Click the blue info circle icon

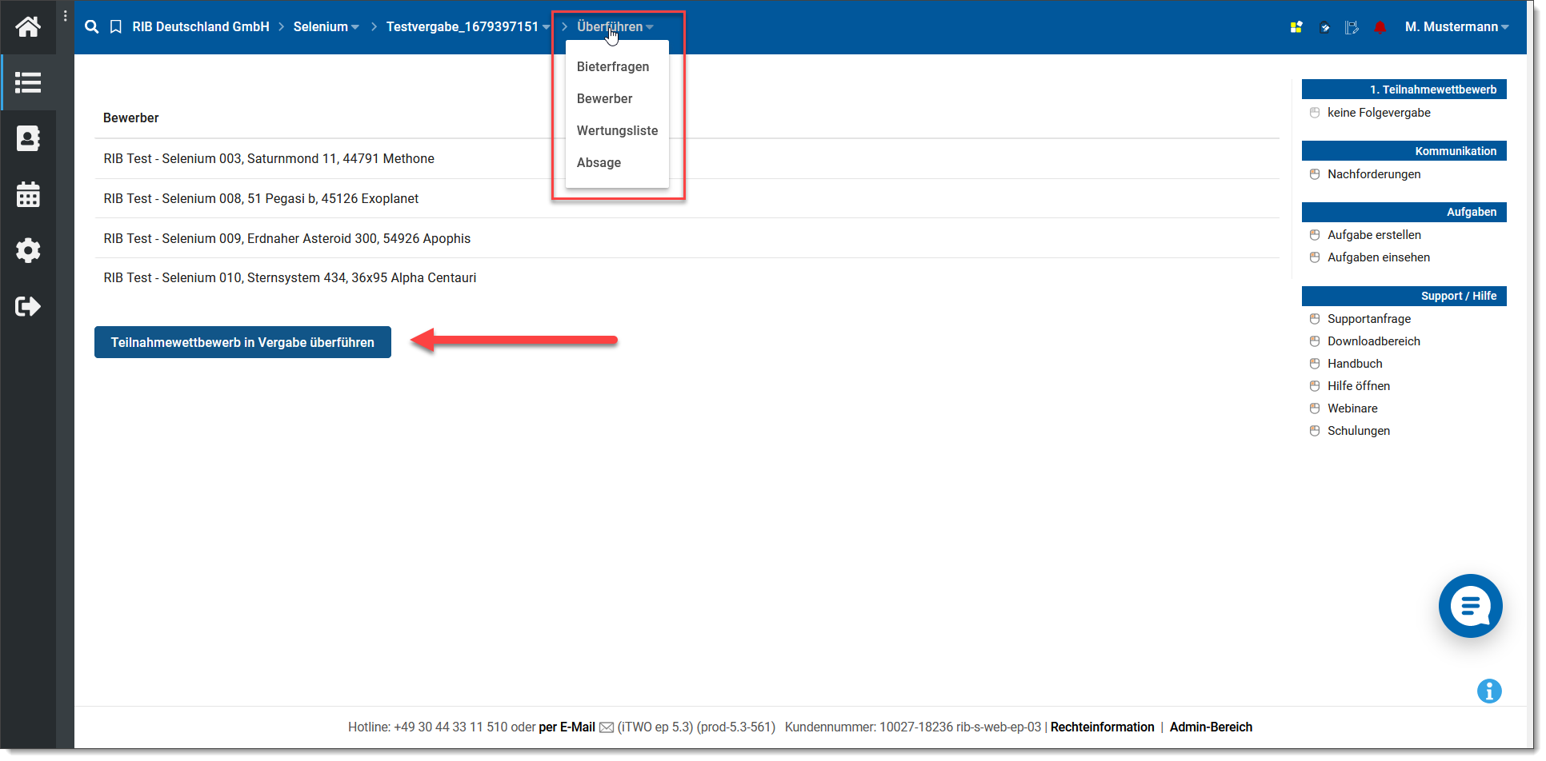click(1489, 691)
